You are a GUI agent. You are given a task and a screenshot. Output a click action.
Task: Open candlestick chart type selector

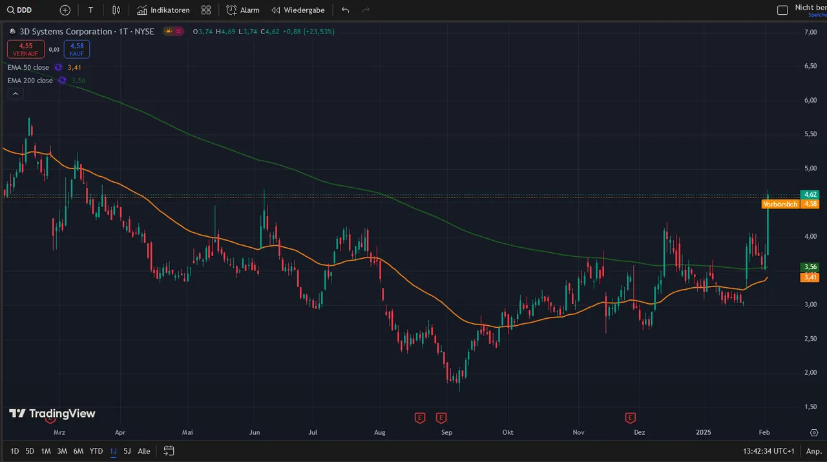click(x=116, y=10)
